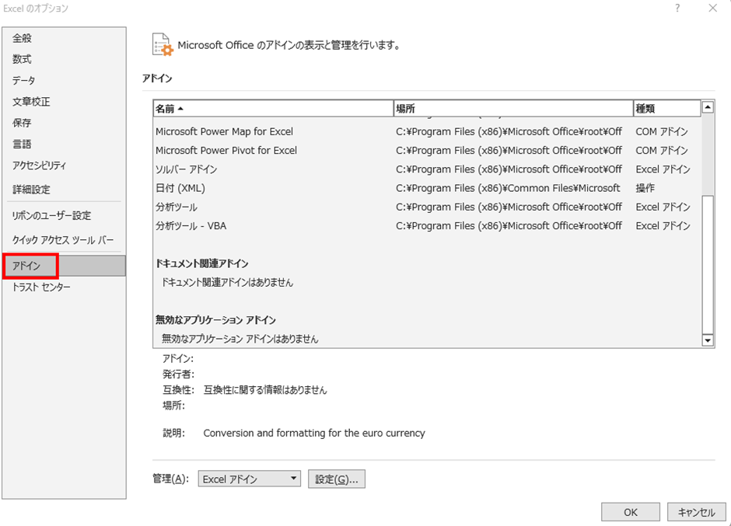Click the Help question mark icon
The image size is (731, 526).
(x=677, y=9)
